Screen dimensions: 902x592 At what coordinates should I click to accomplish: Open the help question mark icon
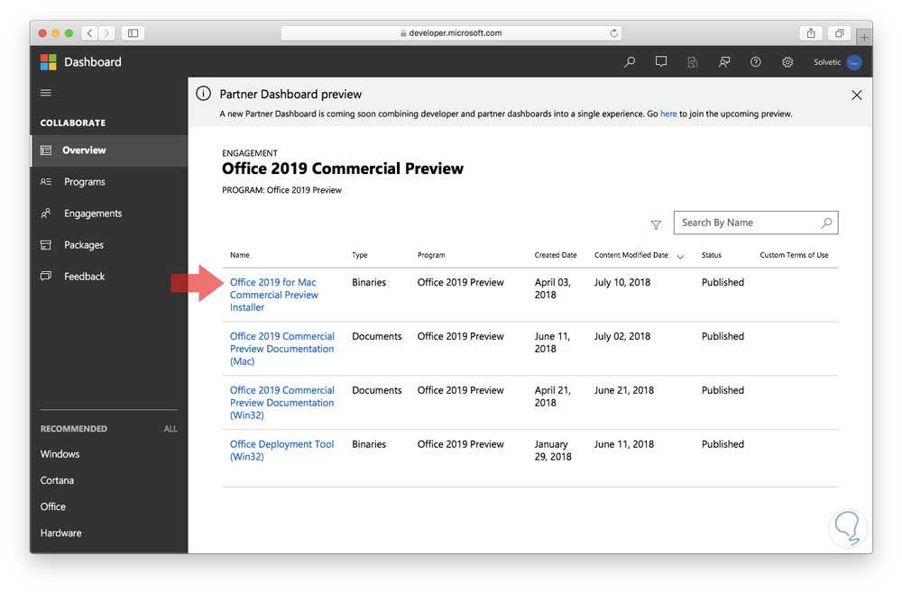click(756, 62)
